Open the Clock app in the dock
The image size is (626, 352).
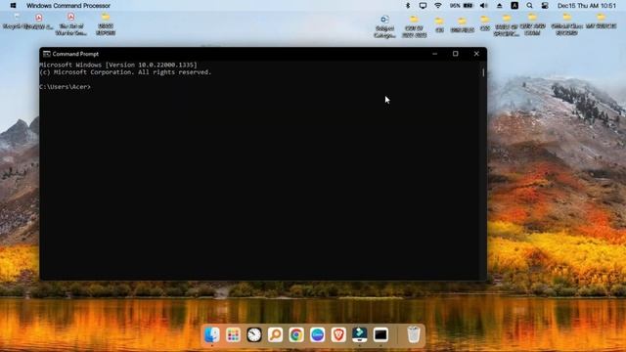tap(254, 334)
